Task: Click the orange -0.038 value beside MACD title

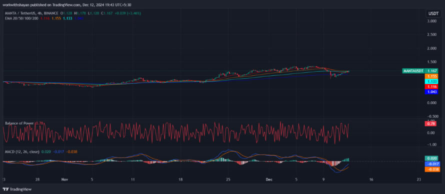Action: tap(71, 152)
